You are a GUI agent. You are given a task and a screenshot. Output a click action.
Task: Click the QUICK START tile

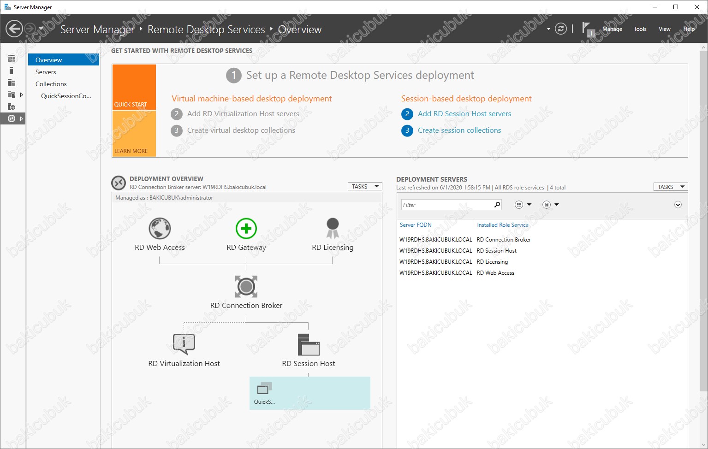pos(134,87)
